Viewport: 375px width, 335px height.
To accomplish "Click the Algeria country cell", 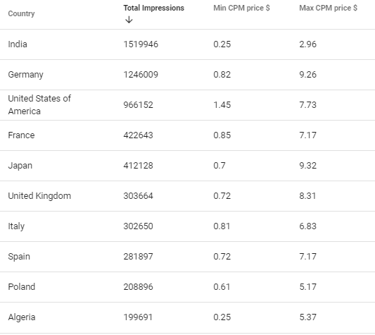I will point(22,317).
